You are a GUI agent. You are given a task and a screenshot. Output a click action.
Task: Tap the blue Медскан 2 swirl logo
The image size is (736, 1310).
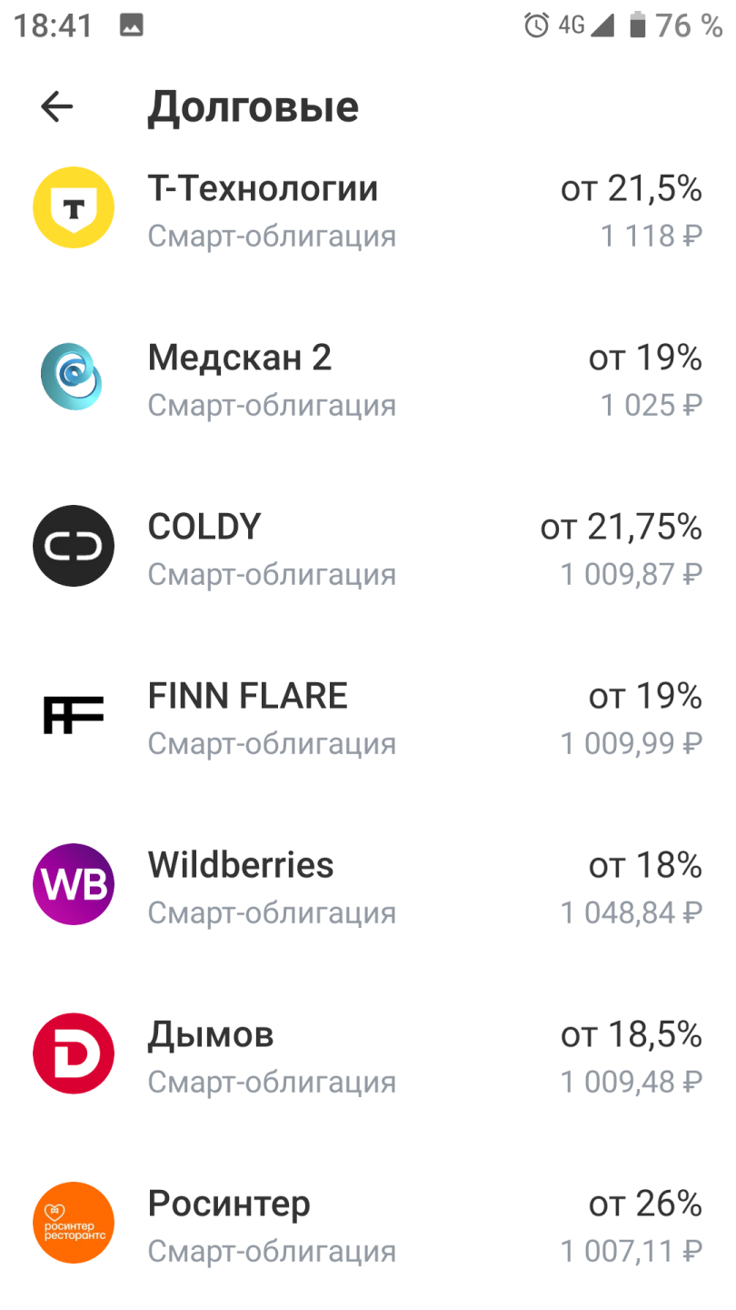pos(72,377)
